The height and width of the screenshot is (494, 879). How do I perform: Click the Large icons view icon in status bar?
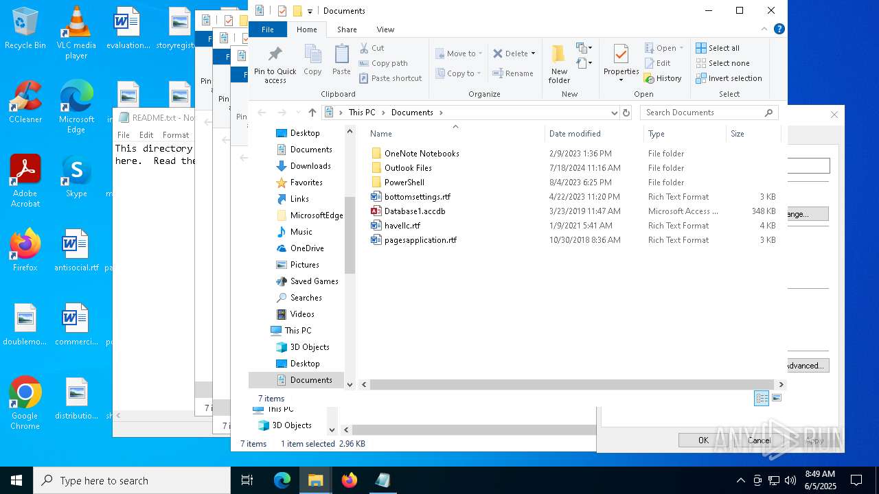777,398
